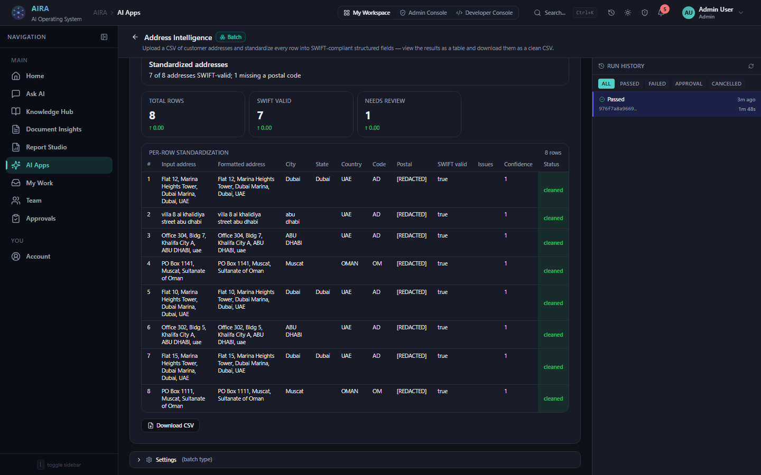This screenshot has width=761, height=475.
Task: Click the Run History clock icon
Action: [601, 66]
